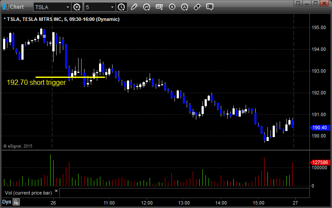This screenshot has width=332, height=208.
Task: Select the Vol (current price bar) tab
Action: (26, 192)
